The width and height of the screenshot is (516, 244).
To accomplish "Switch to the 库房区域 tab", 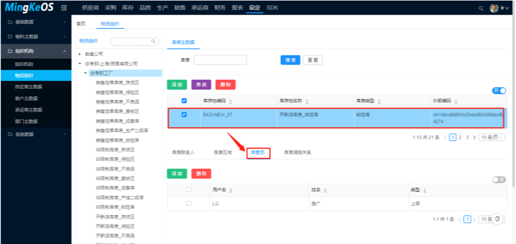I will [223, 153].
